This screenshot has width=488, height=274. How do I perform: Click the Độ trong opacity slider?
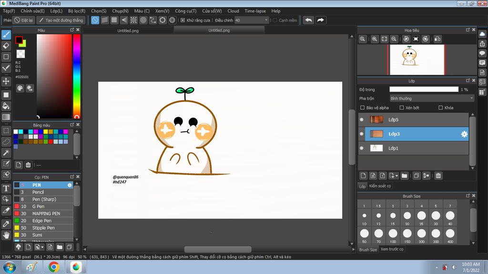(x=424, y=89)
